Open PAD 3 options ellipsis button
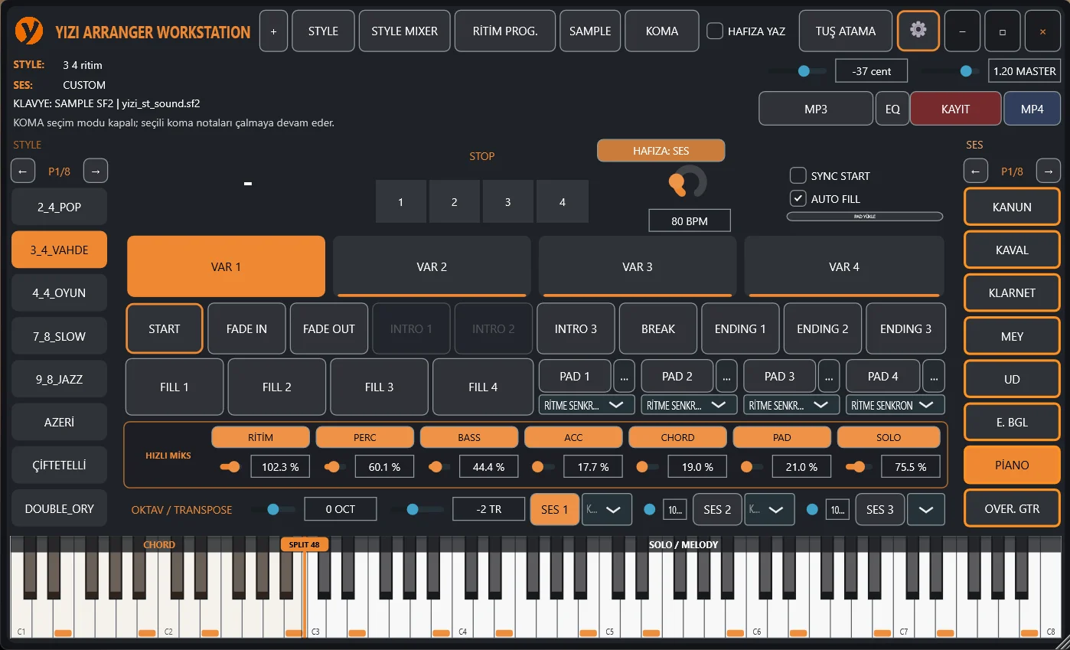Viewport: 1070px width, 650px height. click(x=829, y=376)
